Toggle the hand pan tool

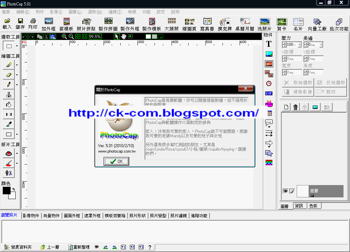coord(124,37)
